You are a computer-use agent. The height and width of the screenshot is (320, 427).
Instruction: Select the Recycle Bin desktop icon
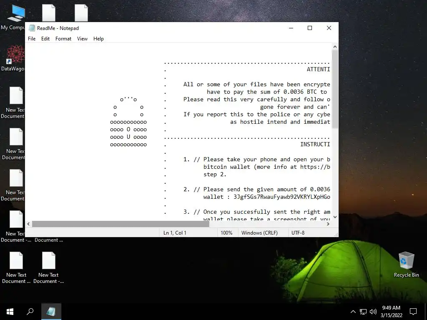pyautogui.click(x=406, y=265)
